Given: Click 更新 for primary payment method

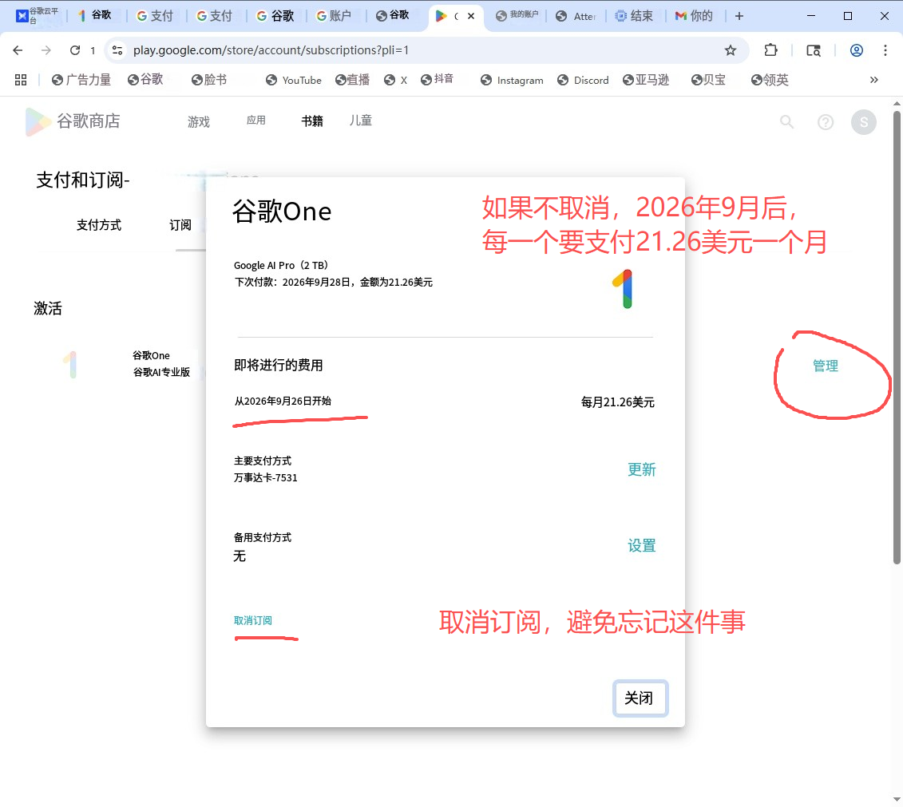Looking at the screenshot, I should [x=641, y=469].
